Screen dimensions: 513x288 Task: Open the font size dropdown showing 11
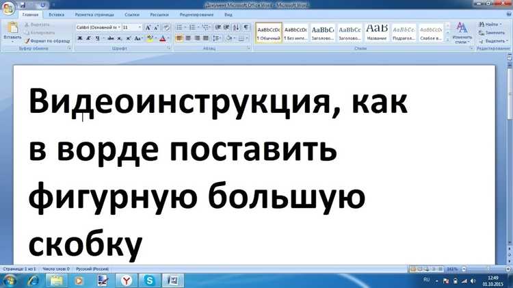coord(140,27)
